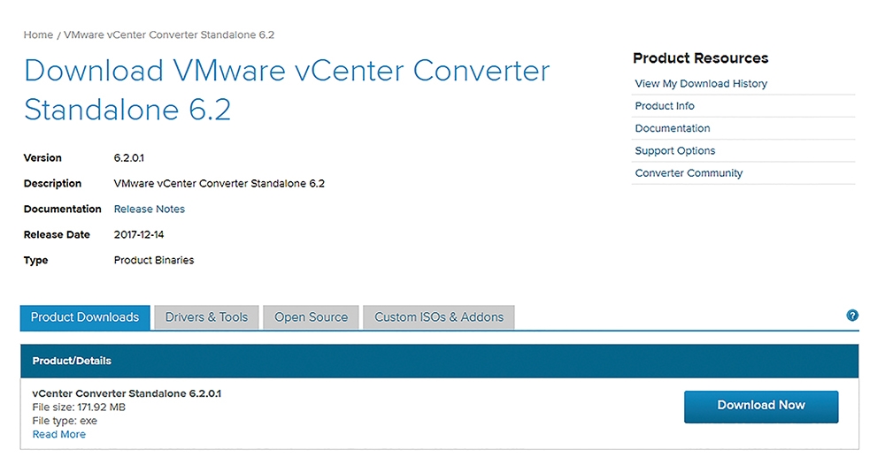Image resolution: width=885 pixels, height=457 pixels.
Task: Click the Release Date field label
Action: 57,235
